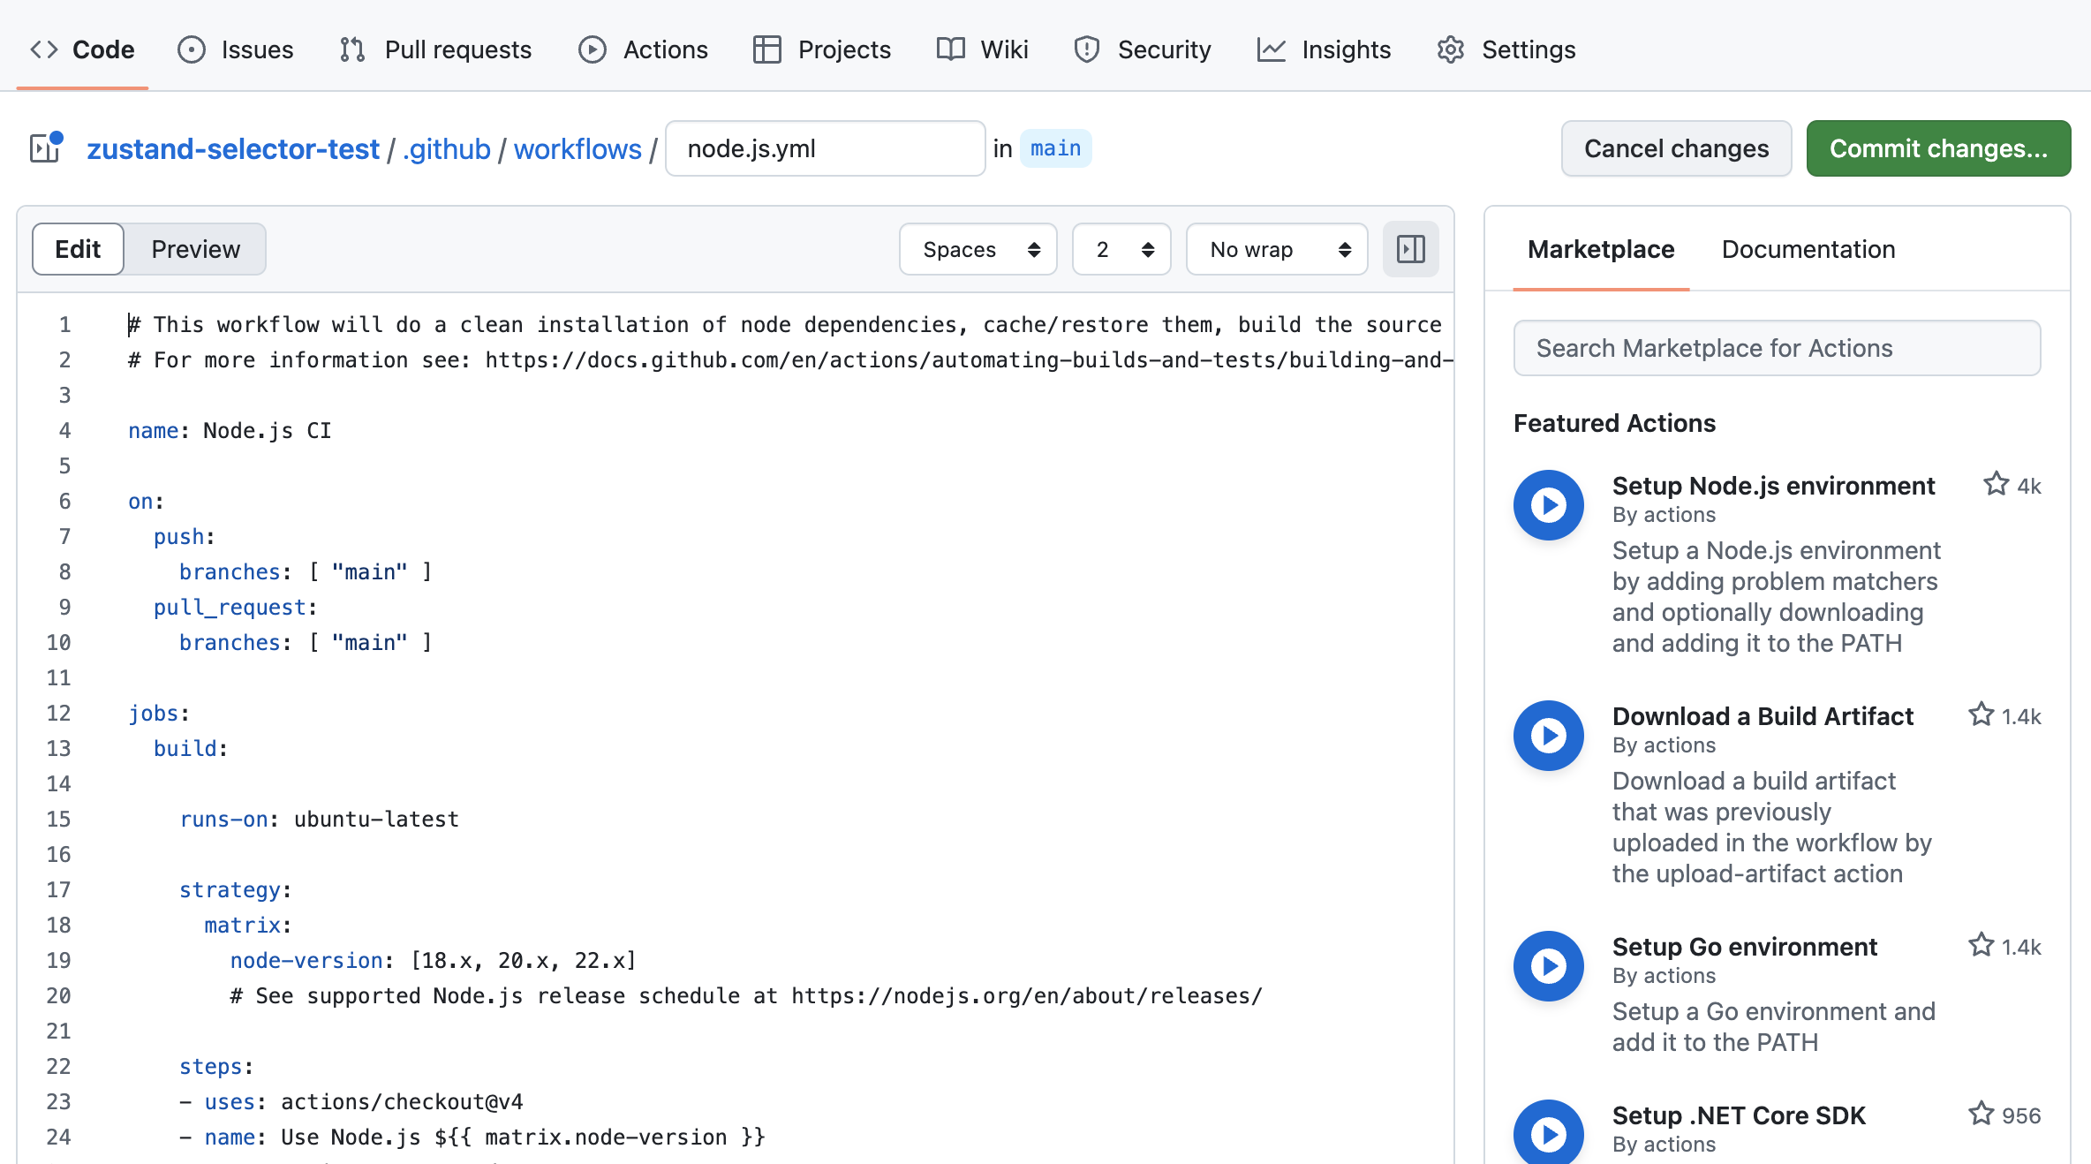Star the Setup Go environment action
The height and width of the screenshot is (1164, 2091).
[x=1981, y=945]
